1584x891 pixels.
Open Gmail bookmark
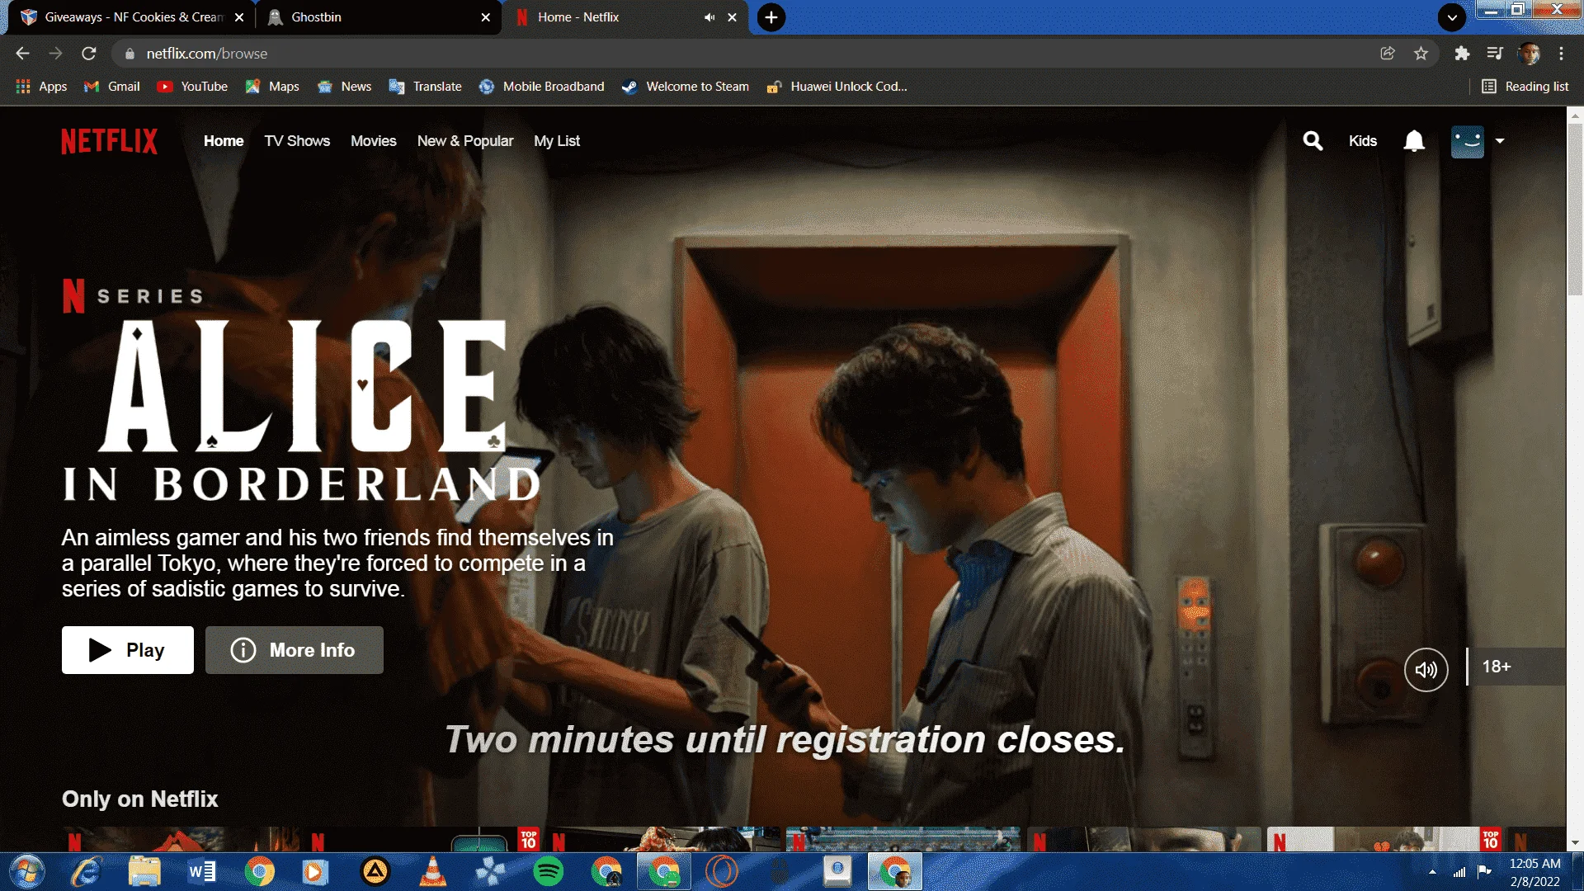tap(112, 87)
